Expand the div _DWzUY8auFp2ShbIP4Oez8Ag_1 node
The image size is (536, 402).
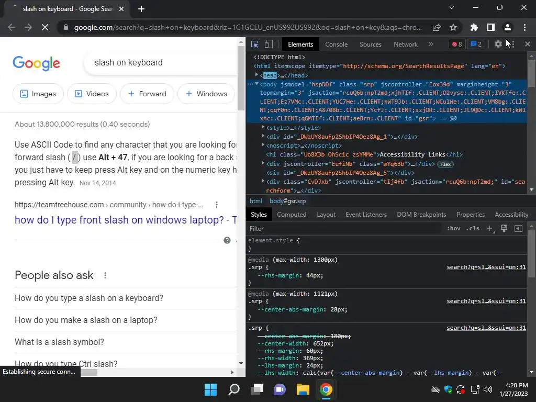(263, 136)
